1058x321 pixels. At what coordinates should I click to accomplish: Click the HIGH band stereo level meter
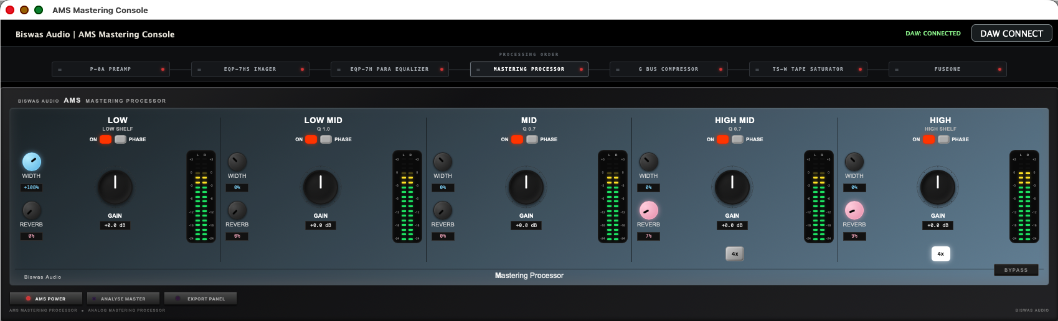(1024, 196)
